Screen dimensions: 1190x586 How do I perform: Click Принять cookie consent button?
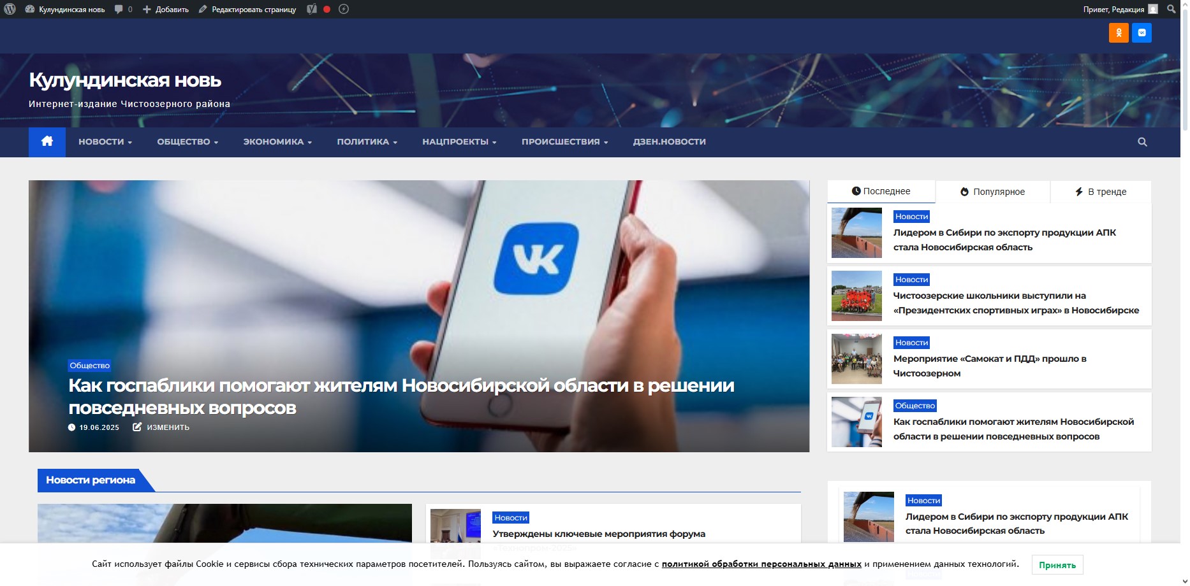point(1057,565)
